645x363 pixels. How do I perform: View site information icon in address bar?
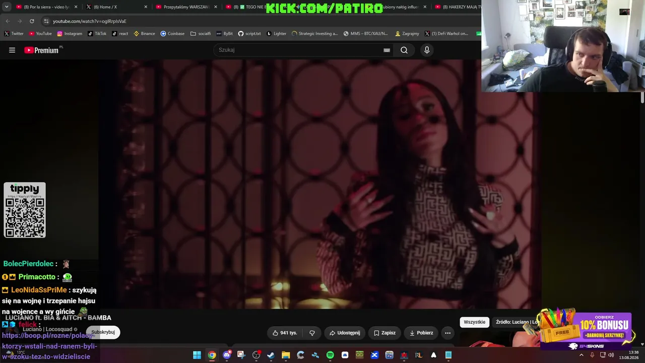point(46,21)
